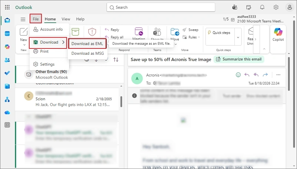This screenshot has width=297, height=169.
Task: Click in the Search box
Action: 161,7
